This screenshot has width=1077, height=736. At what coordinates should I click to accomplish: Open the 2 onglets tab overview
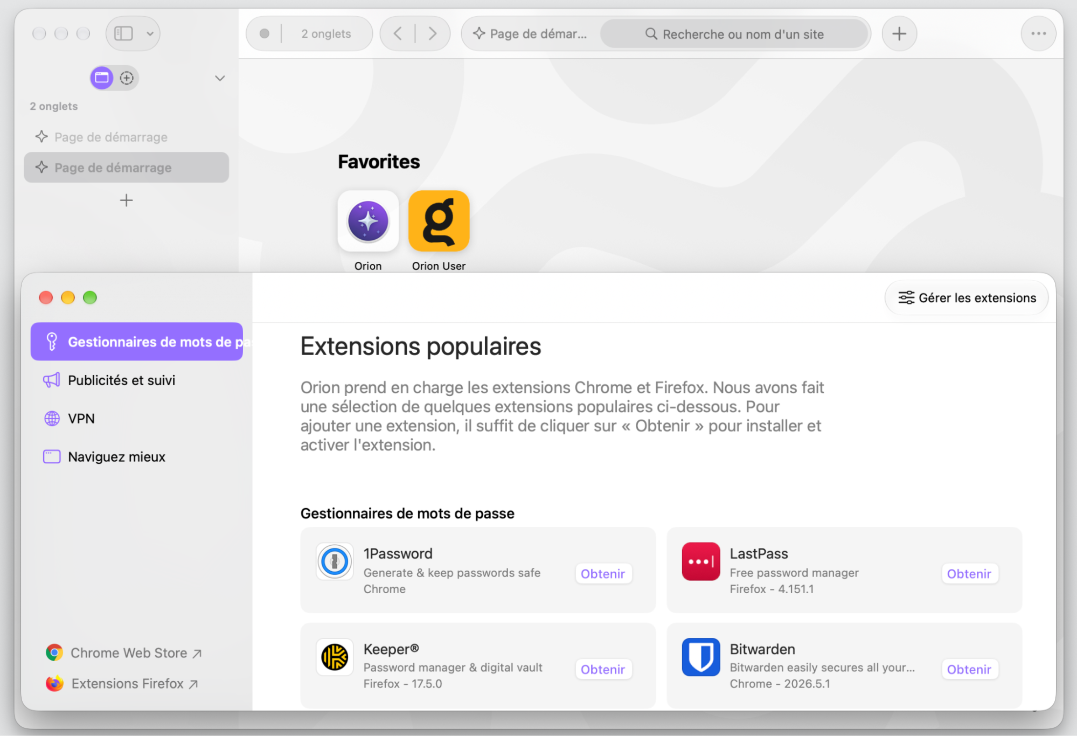[x=326, y=33]
